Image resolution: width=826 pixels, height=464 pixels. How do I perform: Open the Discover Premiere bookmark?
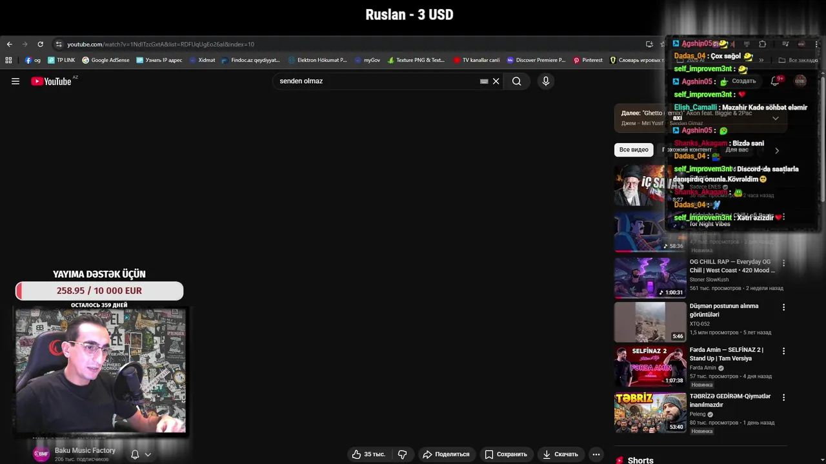(536, 60)
